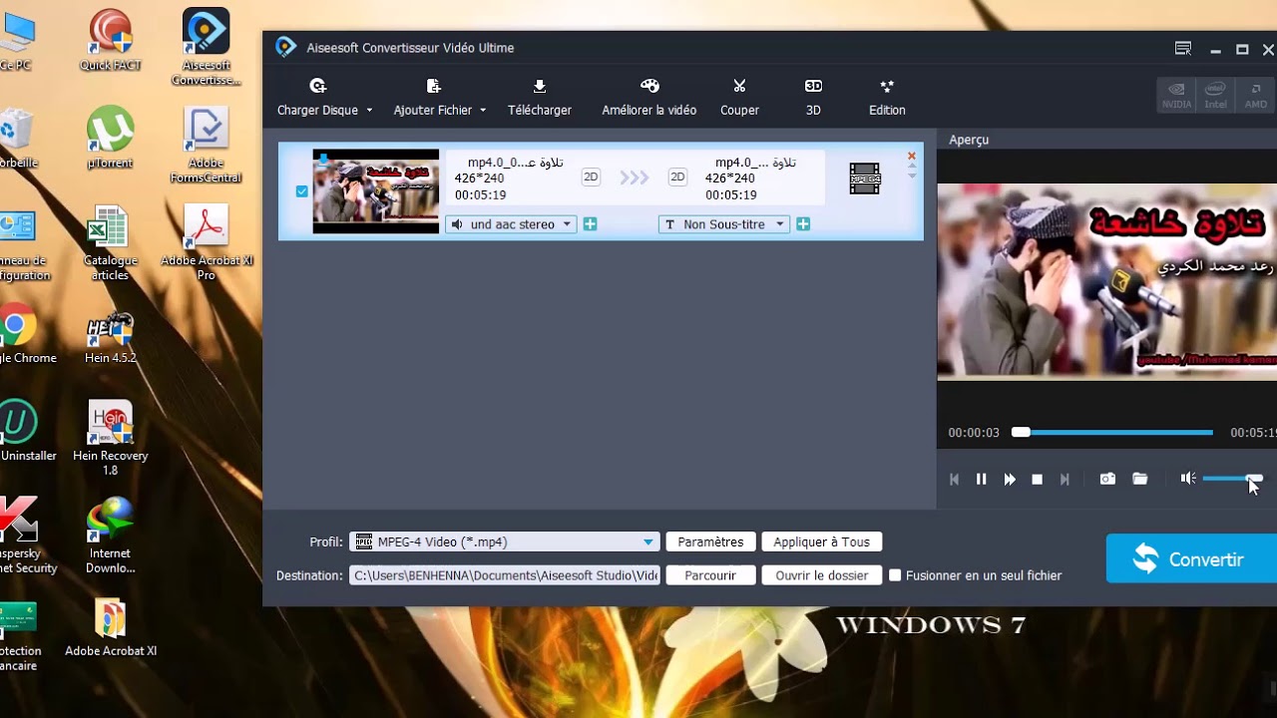Click the Aiseesoft app logo in title bar

point(285,47)
